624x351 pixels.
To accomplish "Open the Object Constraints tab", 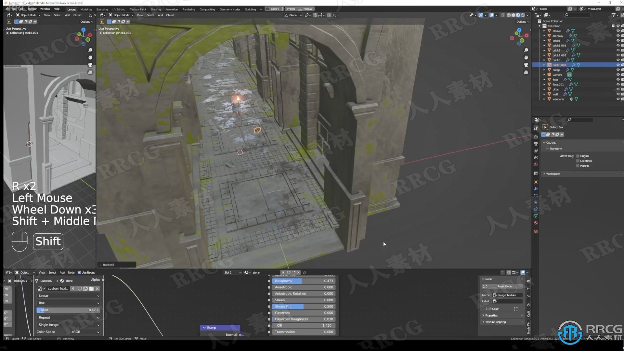I will click(536, 209).
